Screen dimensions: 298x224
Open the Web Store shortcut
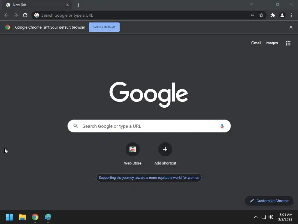[x=133, y=154]
